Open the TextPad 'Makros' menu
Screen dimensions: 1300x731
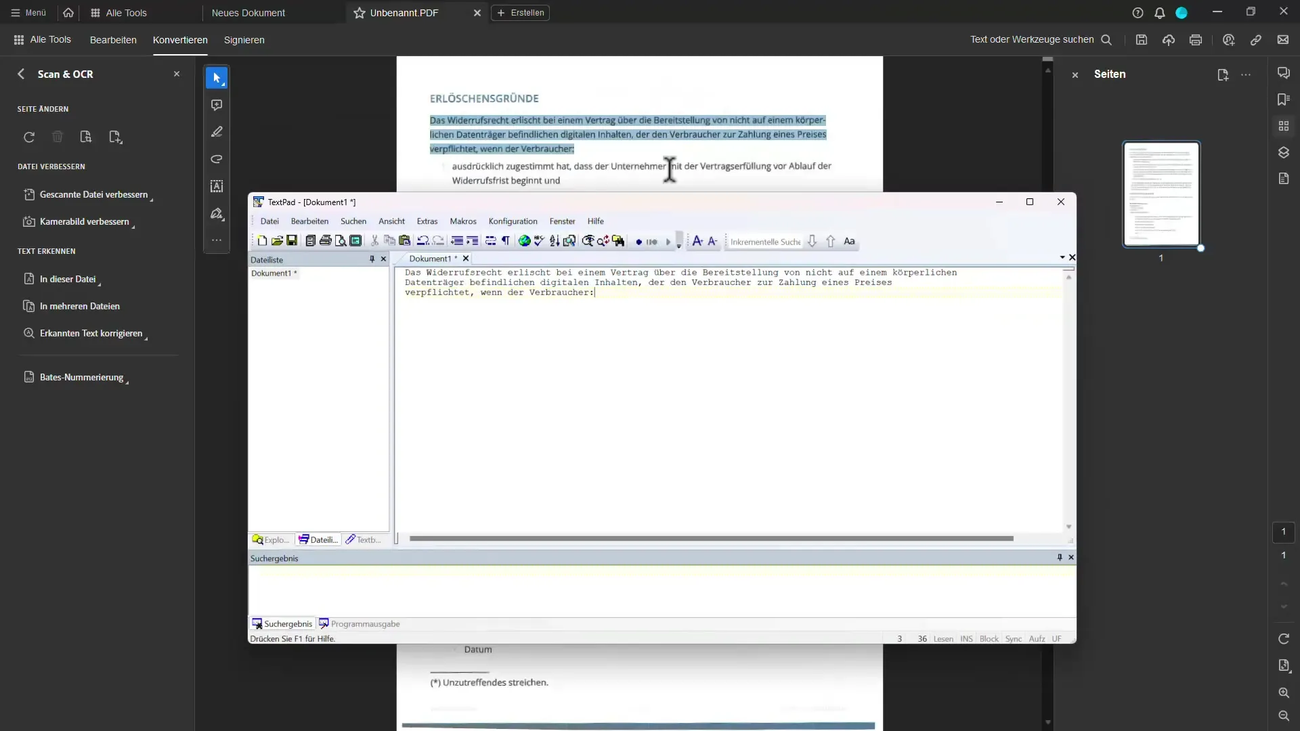tap(463, 221)
